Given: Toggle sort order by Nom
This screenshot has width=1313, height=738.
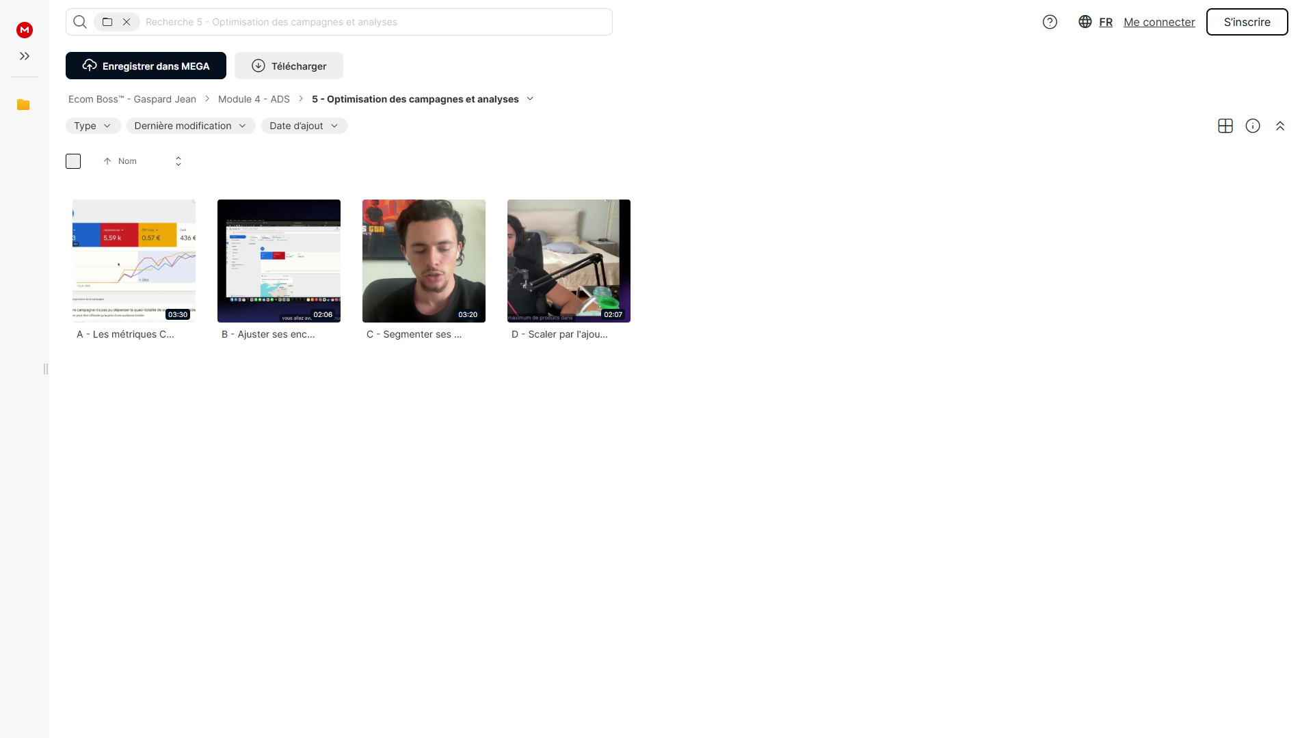Looking at the screenshot, I should point(120,161).
